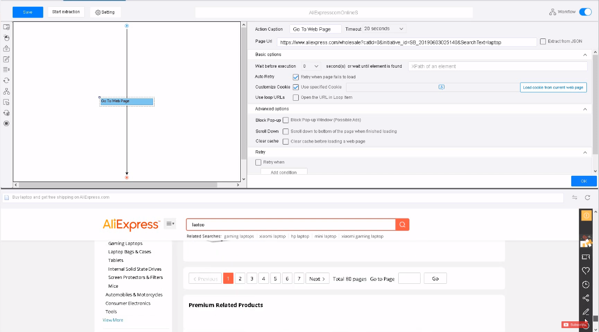This screenshot has width=599, height=332.
Task: Select the Move Mouse cursor-box tool icon
Action: tap(6, 102)
